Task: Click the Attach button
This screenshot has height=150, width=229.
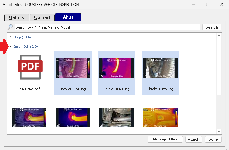Action: pyautogui.click(x=194, y=139)
